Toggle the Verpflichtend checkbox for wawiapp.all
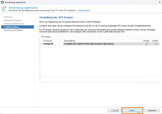This screenshot has height=114, width=162. [147, 44]
